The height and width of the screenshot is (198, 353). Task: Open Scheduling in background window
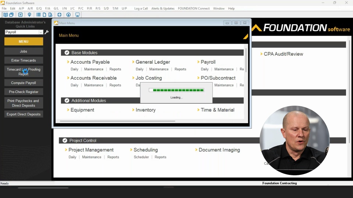click(x=146, y=150)
